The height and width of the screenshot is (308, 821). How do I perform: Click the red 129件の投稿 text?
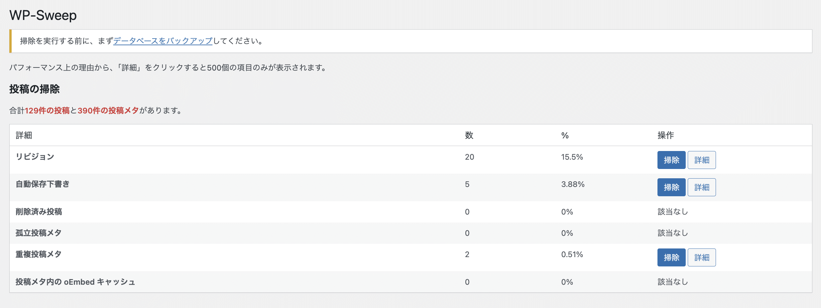pyautogui.click(x=47, y=110)
